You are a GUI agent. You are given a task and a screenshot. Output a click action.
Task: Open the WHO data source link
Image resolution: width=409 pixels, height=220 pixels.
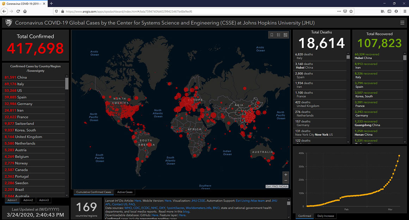click(x=128, y=208)
